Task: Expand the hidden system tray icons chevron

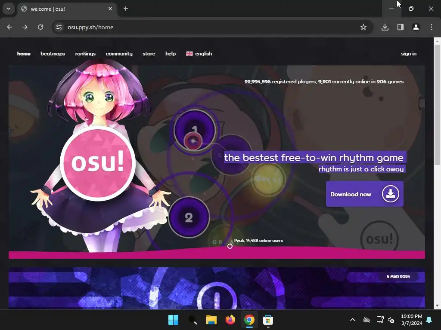Action: [x=352, y=320]
